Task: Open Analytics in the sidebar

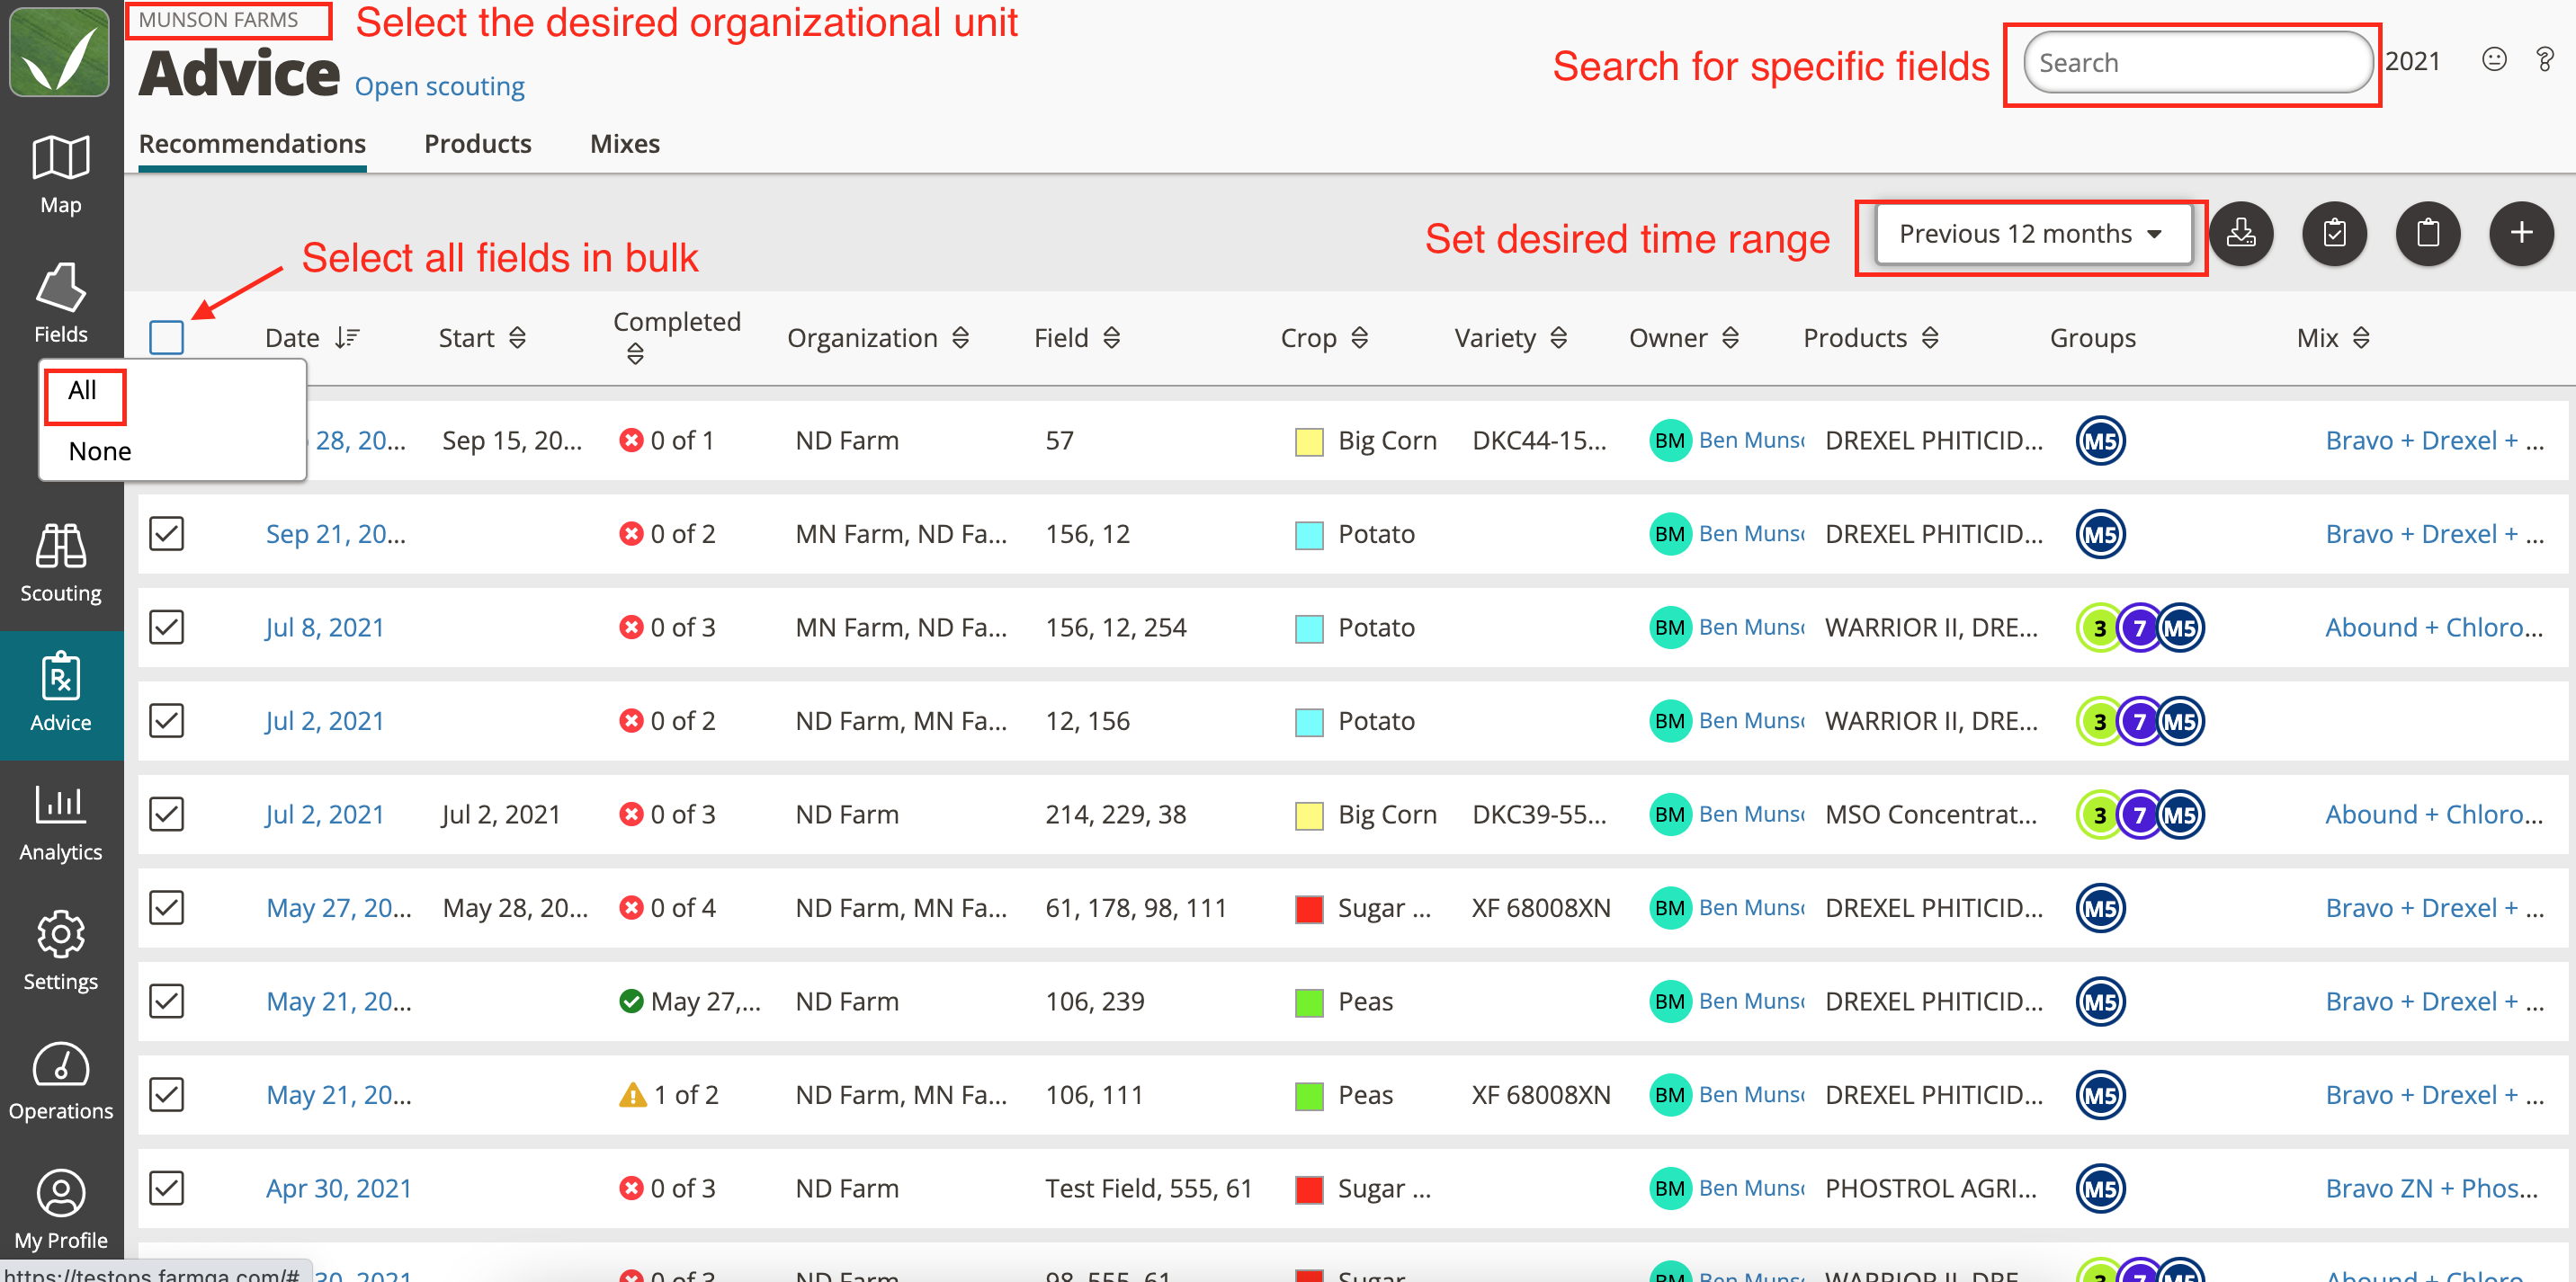Action: tap(61, 823)
